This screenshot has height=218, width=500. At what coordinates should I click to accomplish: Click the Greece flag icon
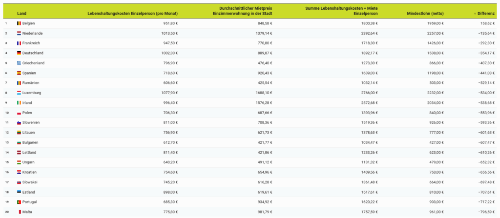[x=19, y=63]
